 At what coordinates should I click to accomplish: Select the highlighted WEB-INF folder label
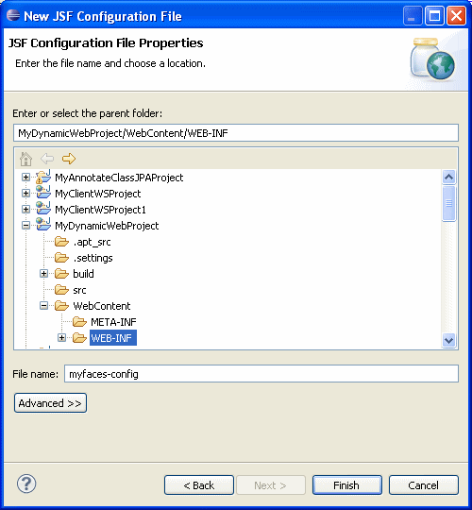pyautogui.click(x=113, y=338)
